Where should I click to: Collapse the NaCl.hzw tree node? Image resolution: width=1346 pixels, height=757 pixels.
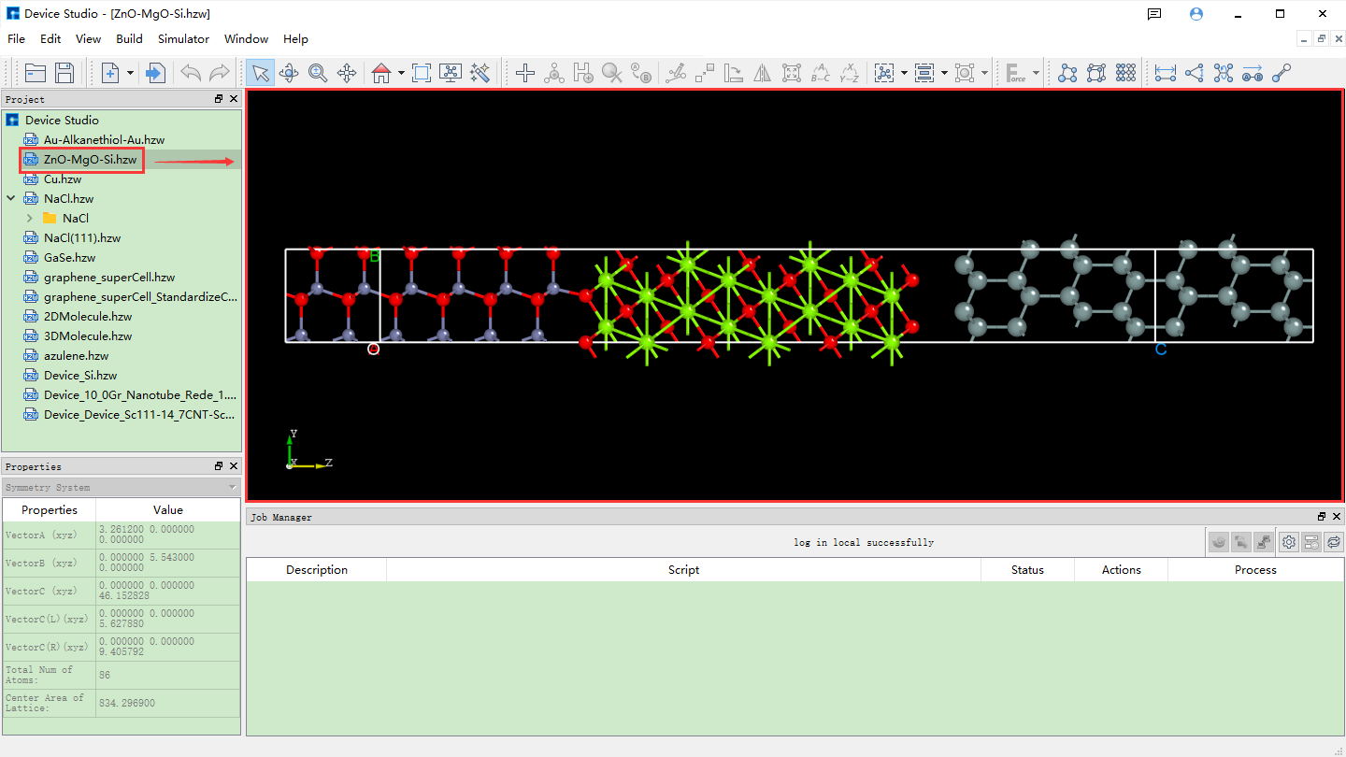[x=11, y=198]
